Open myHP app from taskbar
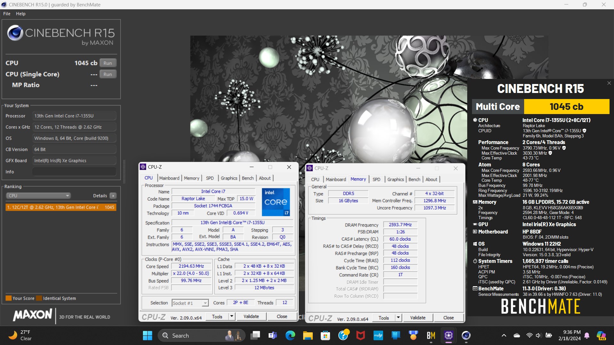614x345 pixels. coord(378,335)
